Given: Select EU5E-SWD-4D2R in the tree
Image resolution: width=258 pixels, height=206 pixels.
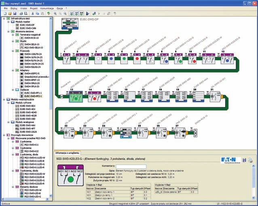Looking at the screenshot, I should tap(28, 116).
